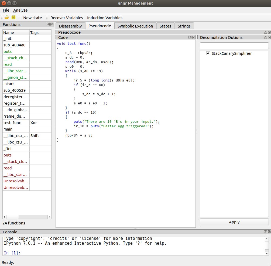Open the Analyze menu
This screenshot has height=266, width=271.
(x=20, y=10)
